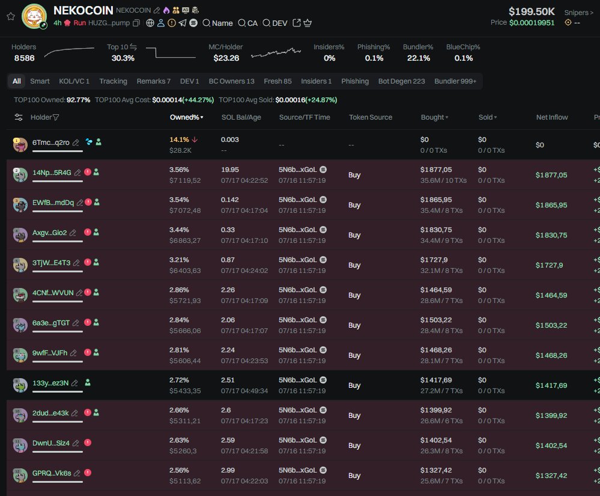Click the Net Inflow column header
Viewport: 600px width, 496px height.
tap(552, 117)
